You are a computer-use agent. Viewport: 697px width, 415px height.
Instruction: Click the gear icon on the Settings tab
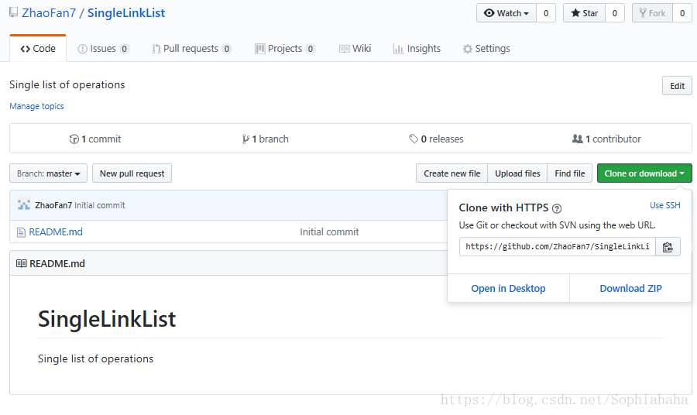(x=467, y=49)
